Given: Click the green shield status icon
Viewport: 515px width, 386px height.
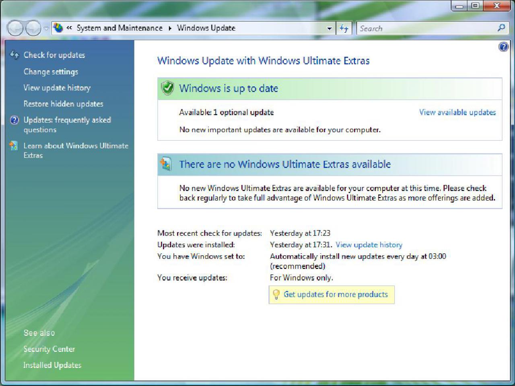Looking at the screenshot, I should 167,88.
